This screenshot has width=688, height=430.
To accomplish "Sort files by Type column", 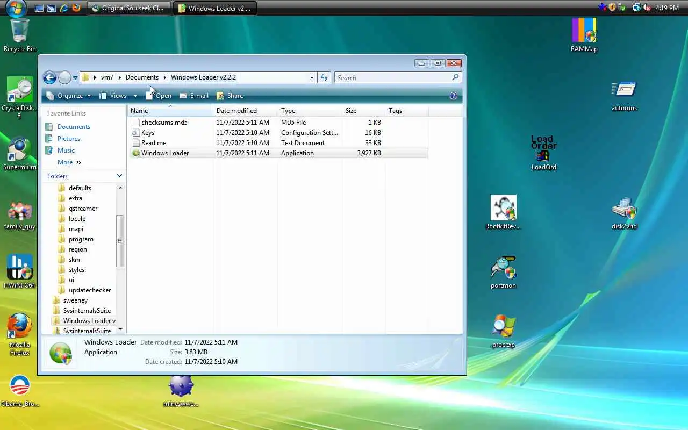I will click(x=310, y=111).
